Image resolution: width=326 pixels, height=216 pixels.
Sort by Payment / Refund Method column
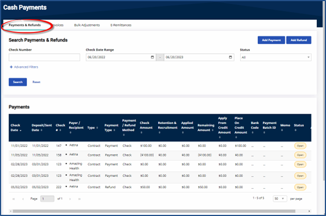click(129, 127)
